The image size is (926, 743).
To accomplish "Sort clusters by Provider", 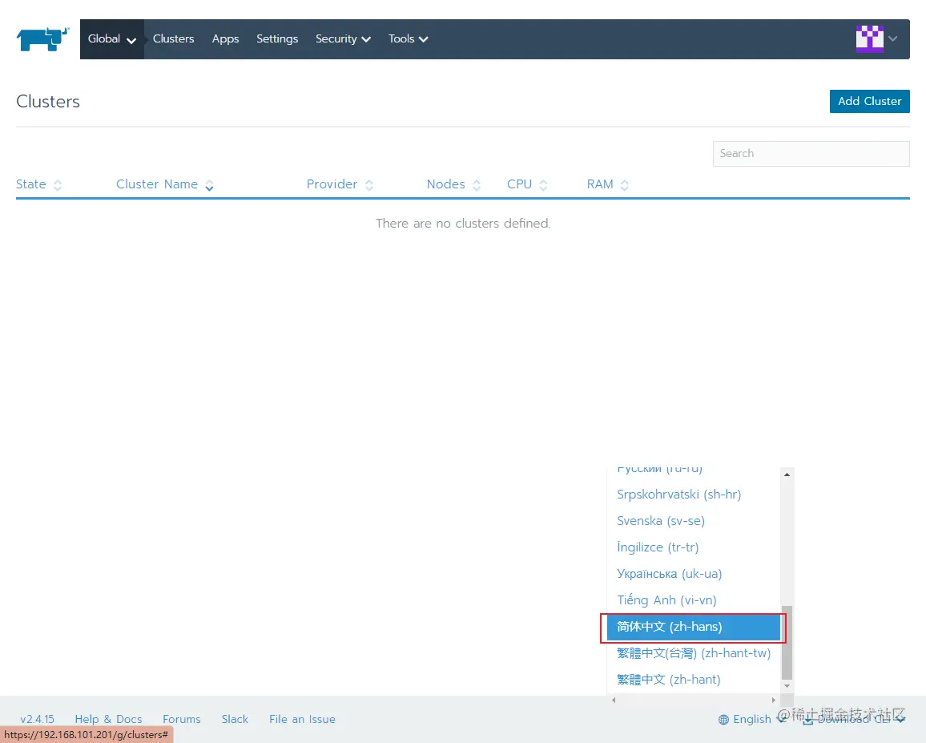I will point(340,184).
